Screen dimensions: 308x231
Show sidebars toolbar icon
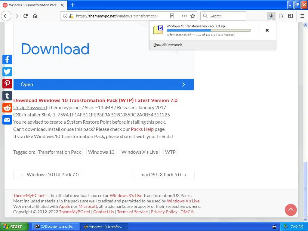click(x=291, y=16)
